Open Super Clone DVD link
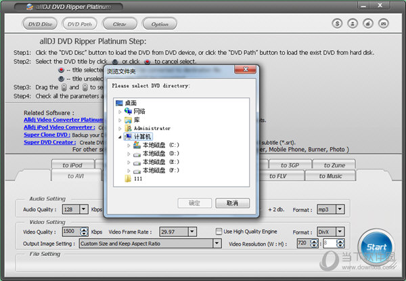Image resolution: width=406 pixels, height=281 pixels. pyautogui.click(x=47, y=135)
